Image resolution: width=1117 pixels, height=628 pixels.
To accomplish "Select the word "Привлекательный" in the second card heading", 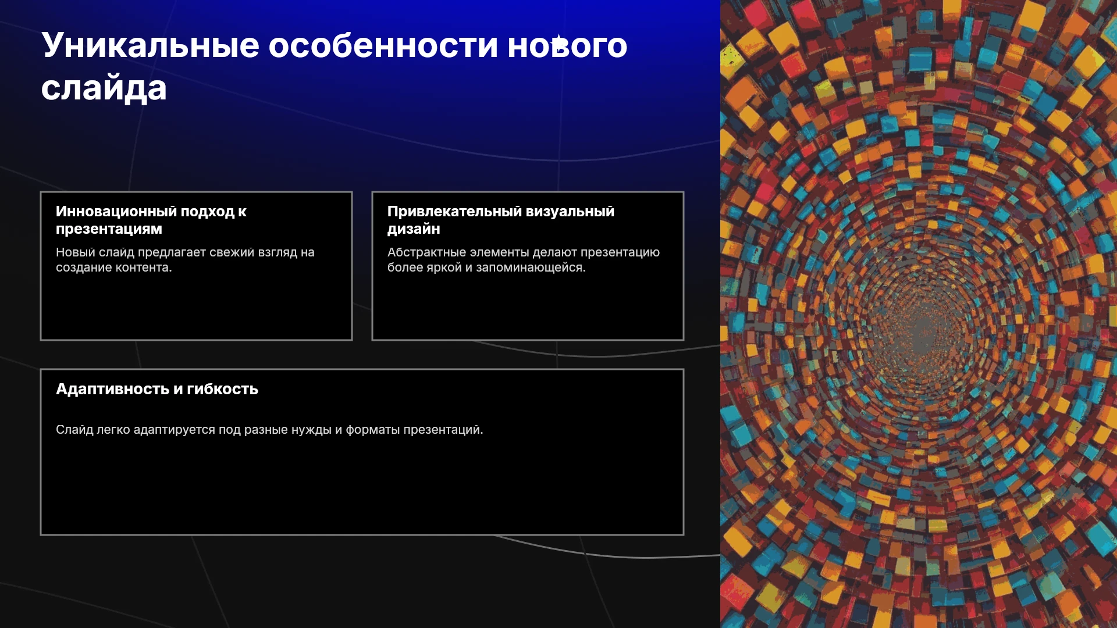I will (x=454, y=211).
